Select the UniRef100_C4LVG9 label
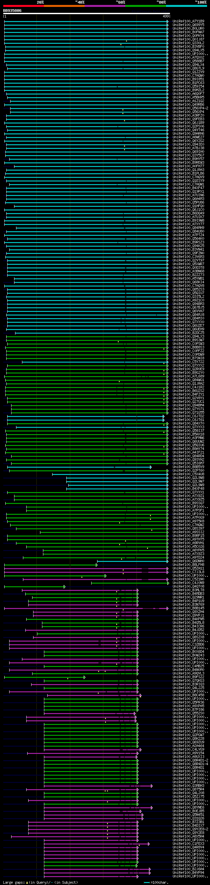 (188, 749)
